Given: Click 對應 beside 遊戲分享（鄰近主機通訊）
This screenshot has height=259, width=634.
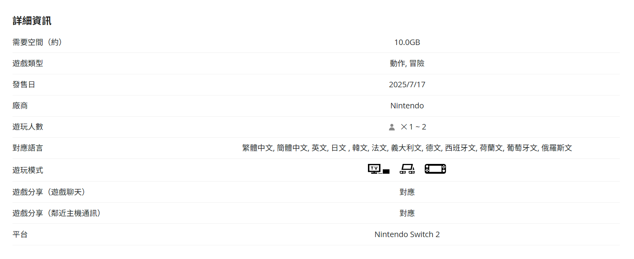Looking at the screenshot, I should coord(407,213).
